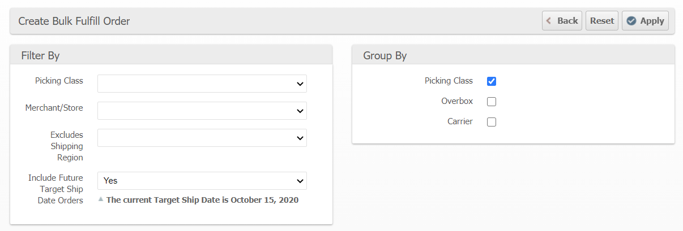Click the Create Bulk Fulfill Order title
This screenshot has height=231, width=683.
tap(74, 21)
